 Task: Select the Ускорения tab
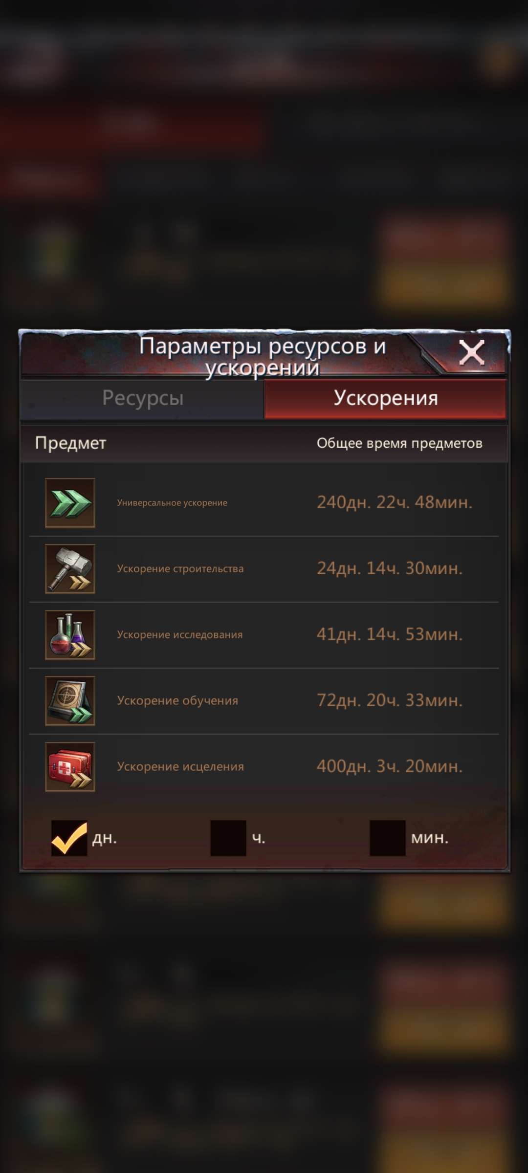pyautogui.click(x=385, y=399)
